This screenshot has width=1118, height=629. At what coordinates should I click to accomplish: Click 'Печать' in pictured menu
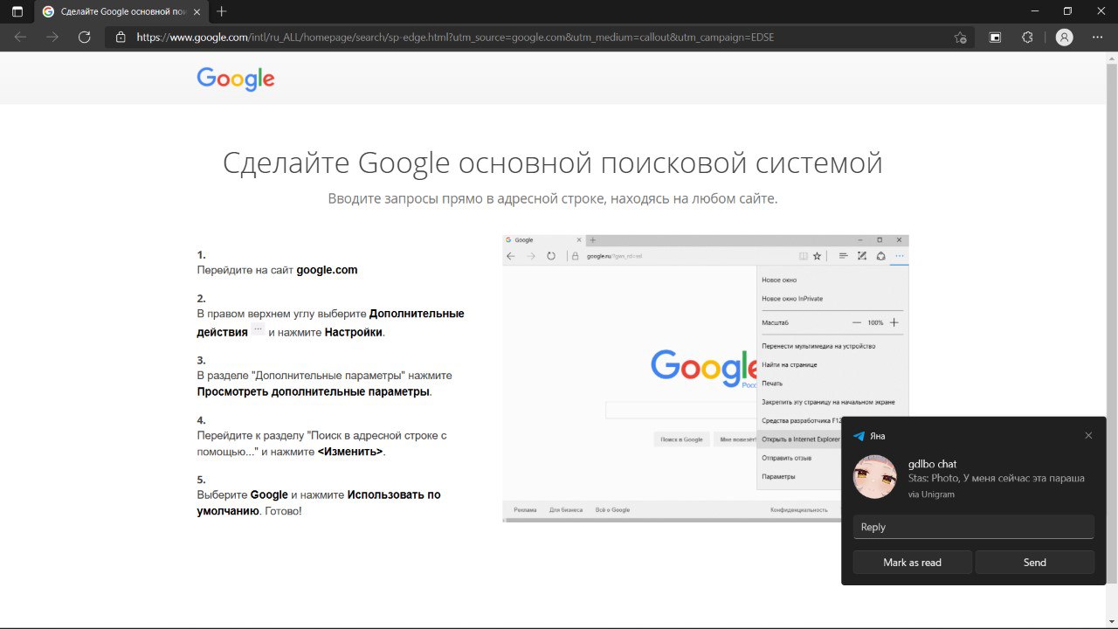tap(772, 384)
